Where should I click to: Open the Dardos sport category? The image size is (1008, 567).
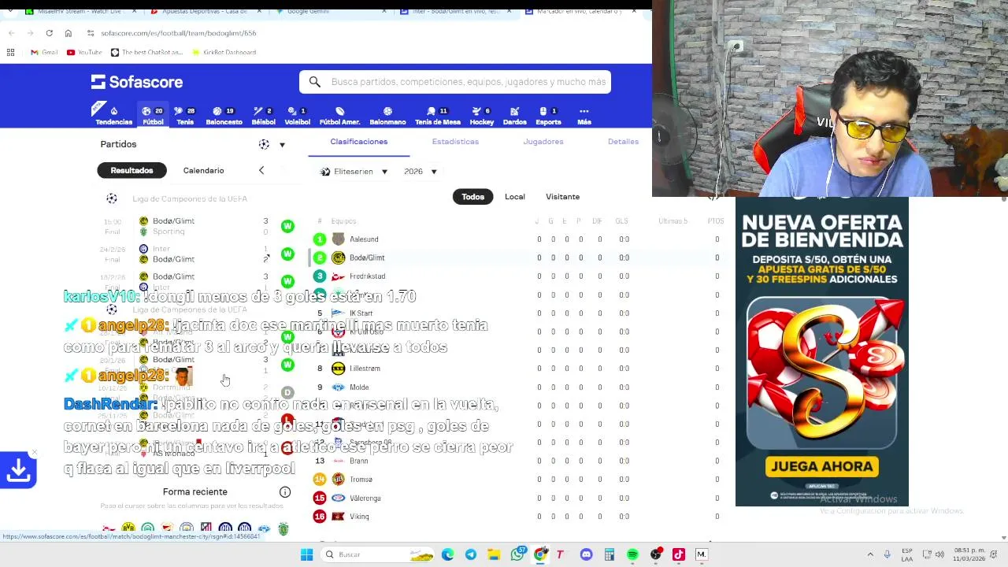(514, 116)
